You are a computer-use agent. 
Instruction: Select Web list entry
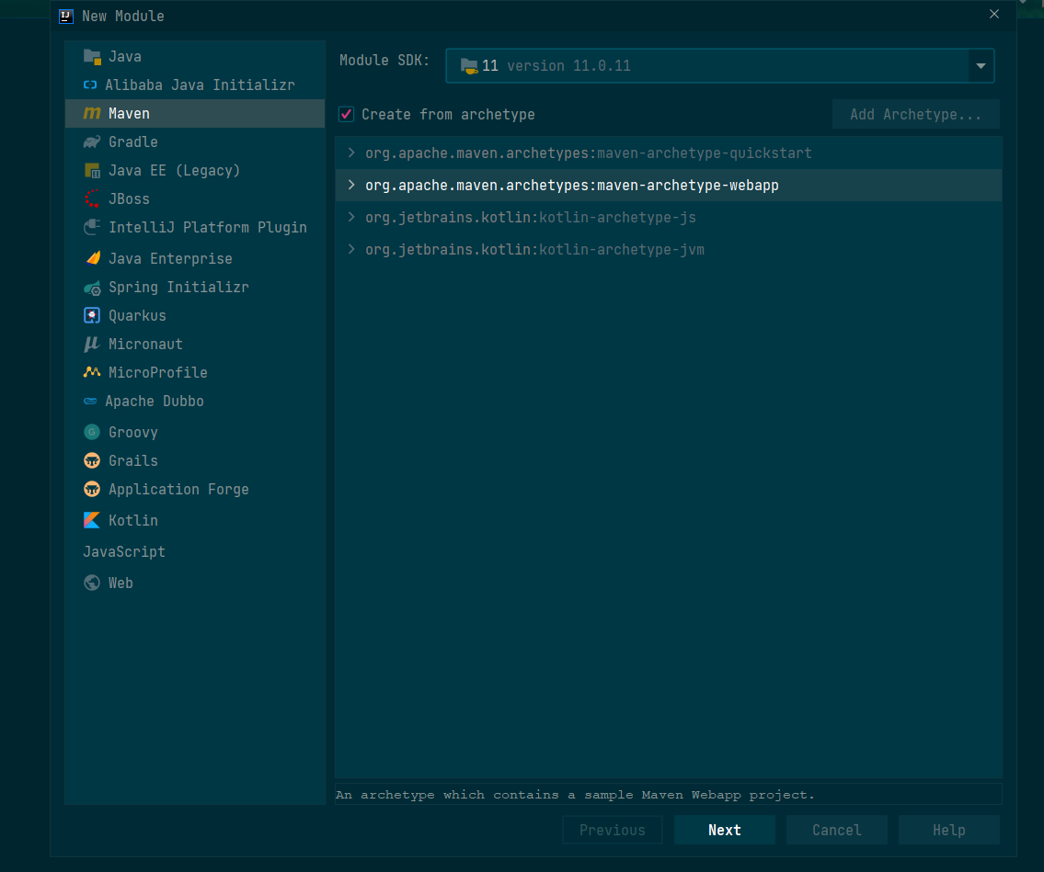click(x=195, y=583)
